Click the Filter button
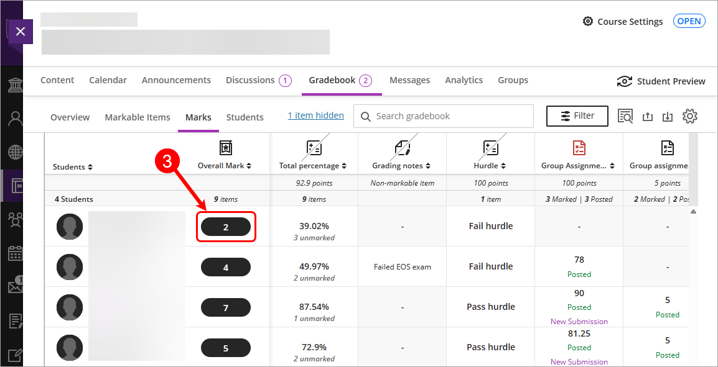Viewport: 718px width, 367px height. (577, 116)
